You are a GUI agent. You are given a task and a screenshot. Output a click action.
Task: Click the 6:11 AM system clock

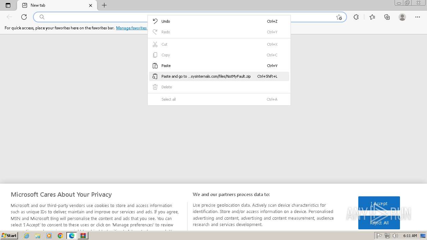pos(410,236)
